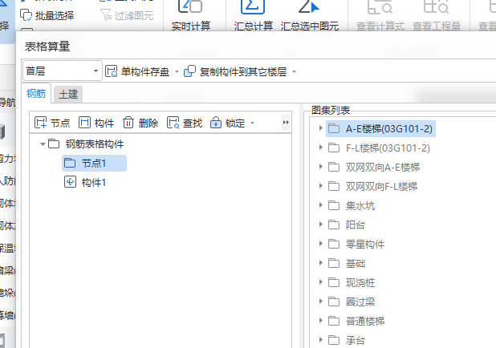Click the 过滤图元 filter icon
Viewport: 496px width, 348px height.
click(106, 15)
